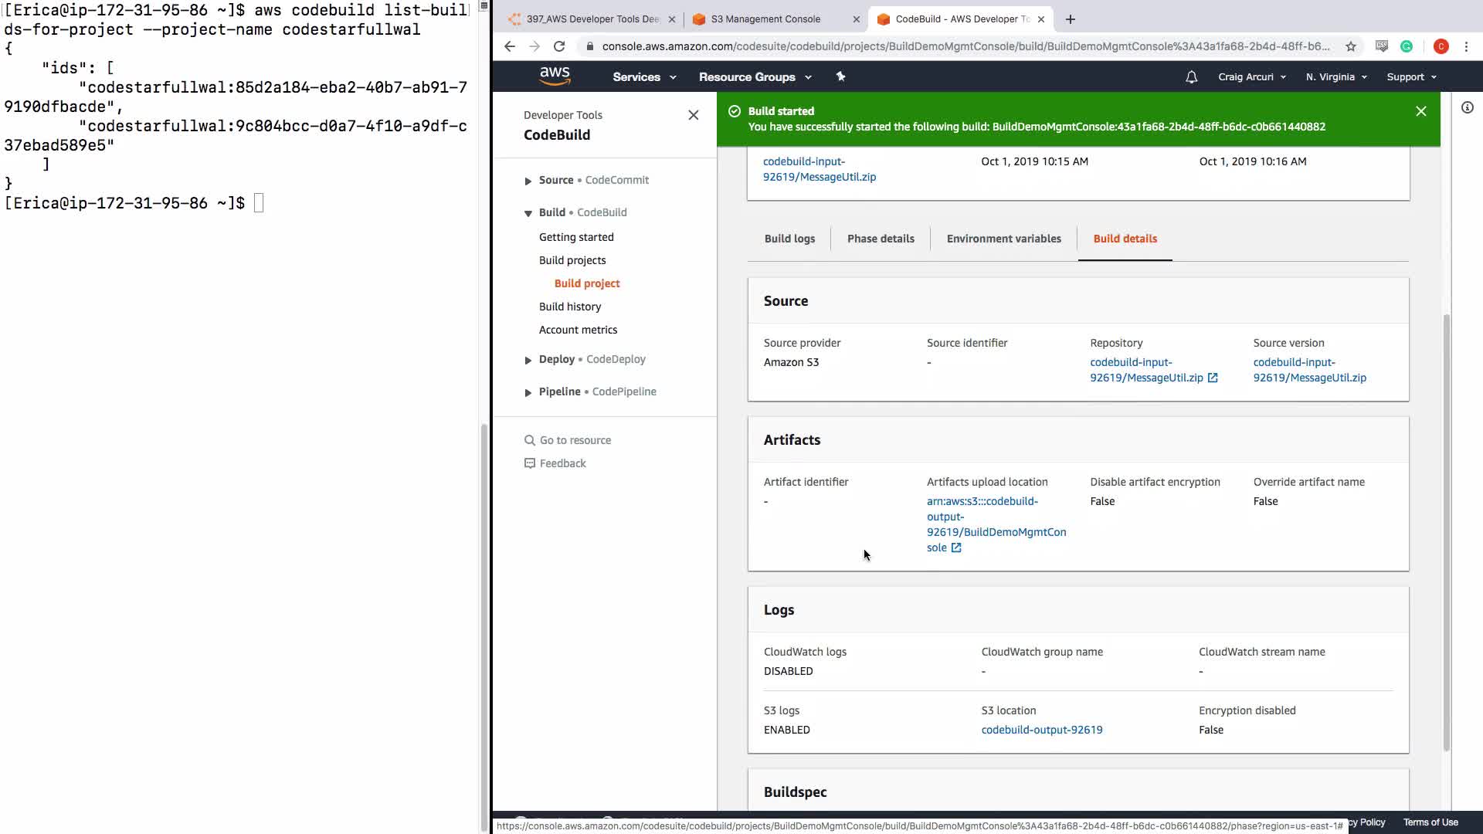Expand the Pipeline CodePipeline section

coord(528,392)
